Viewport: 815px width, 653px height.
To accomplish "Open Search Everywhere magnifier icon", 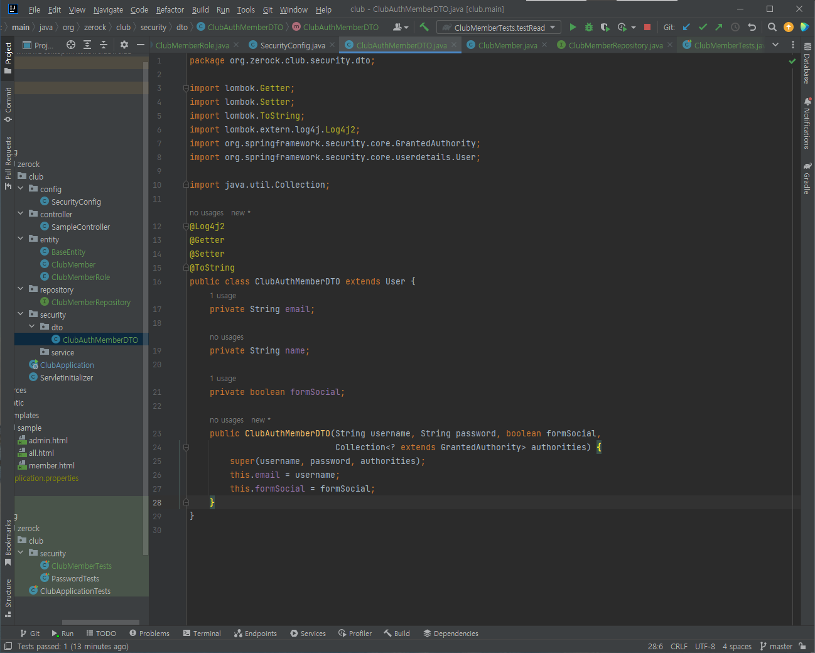I will (772, 27).
